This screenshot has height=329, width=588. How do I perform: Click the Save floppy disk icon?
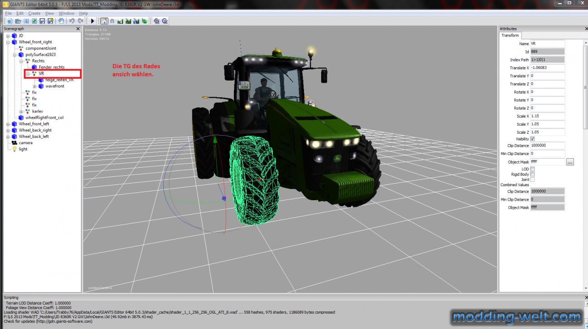pos(42,21)
